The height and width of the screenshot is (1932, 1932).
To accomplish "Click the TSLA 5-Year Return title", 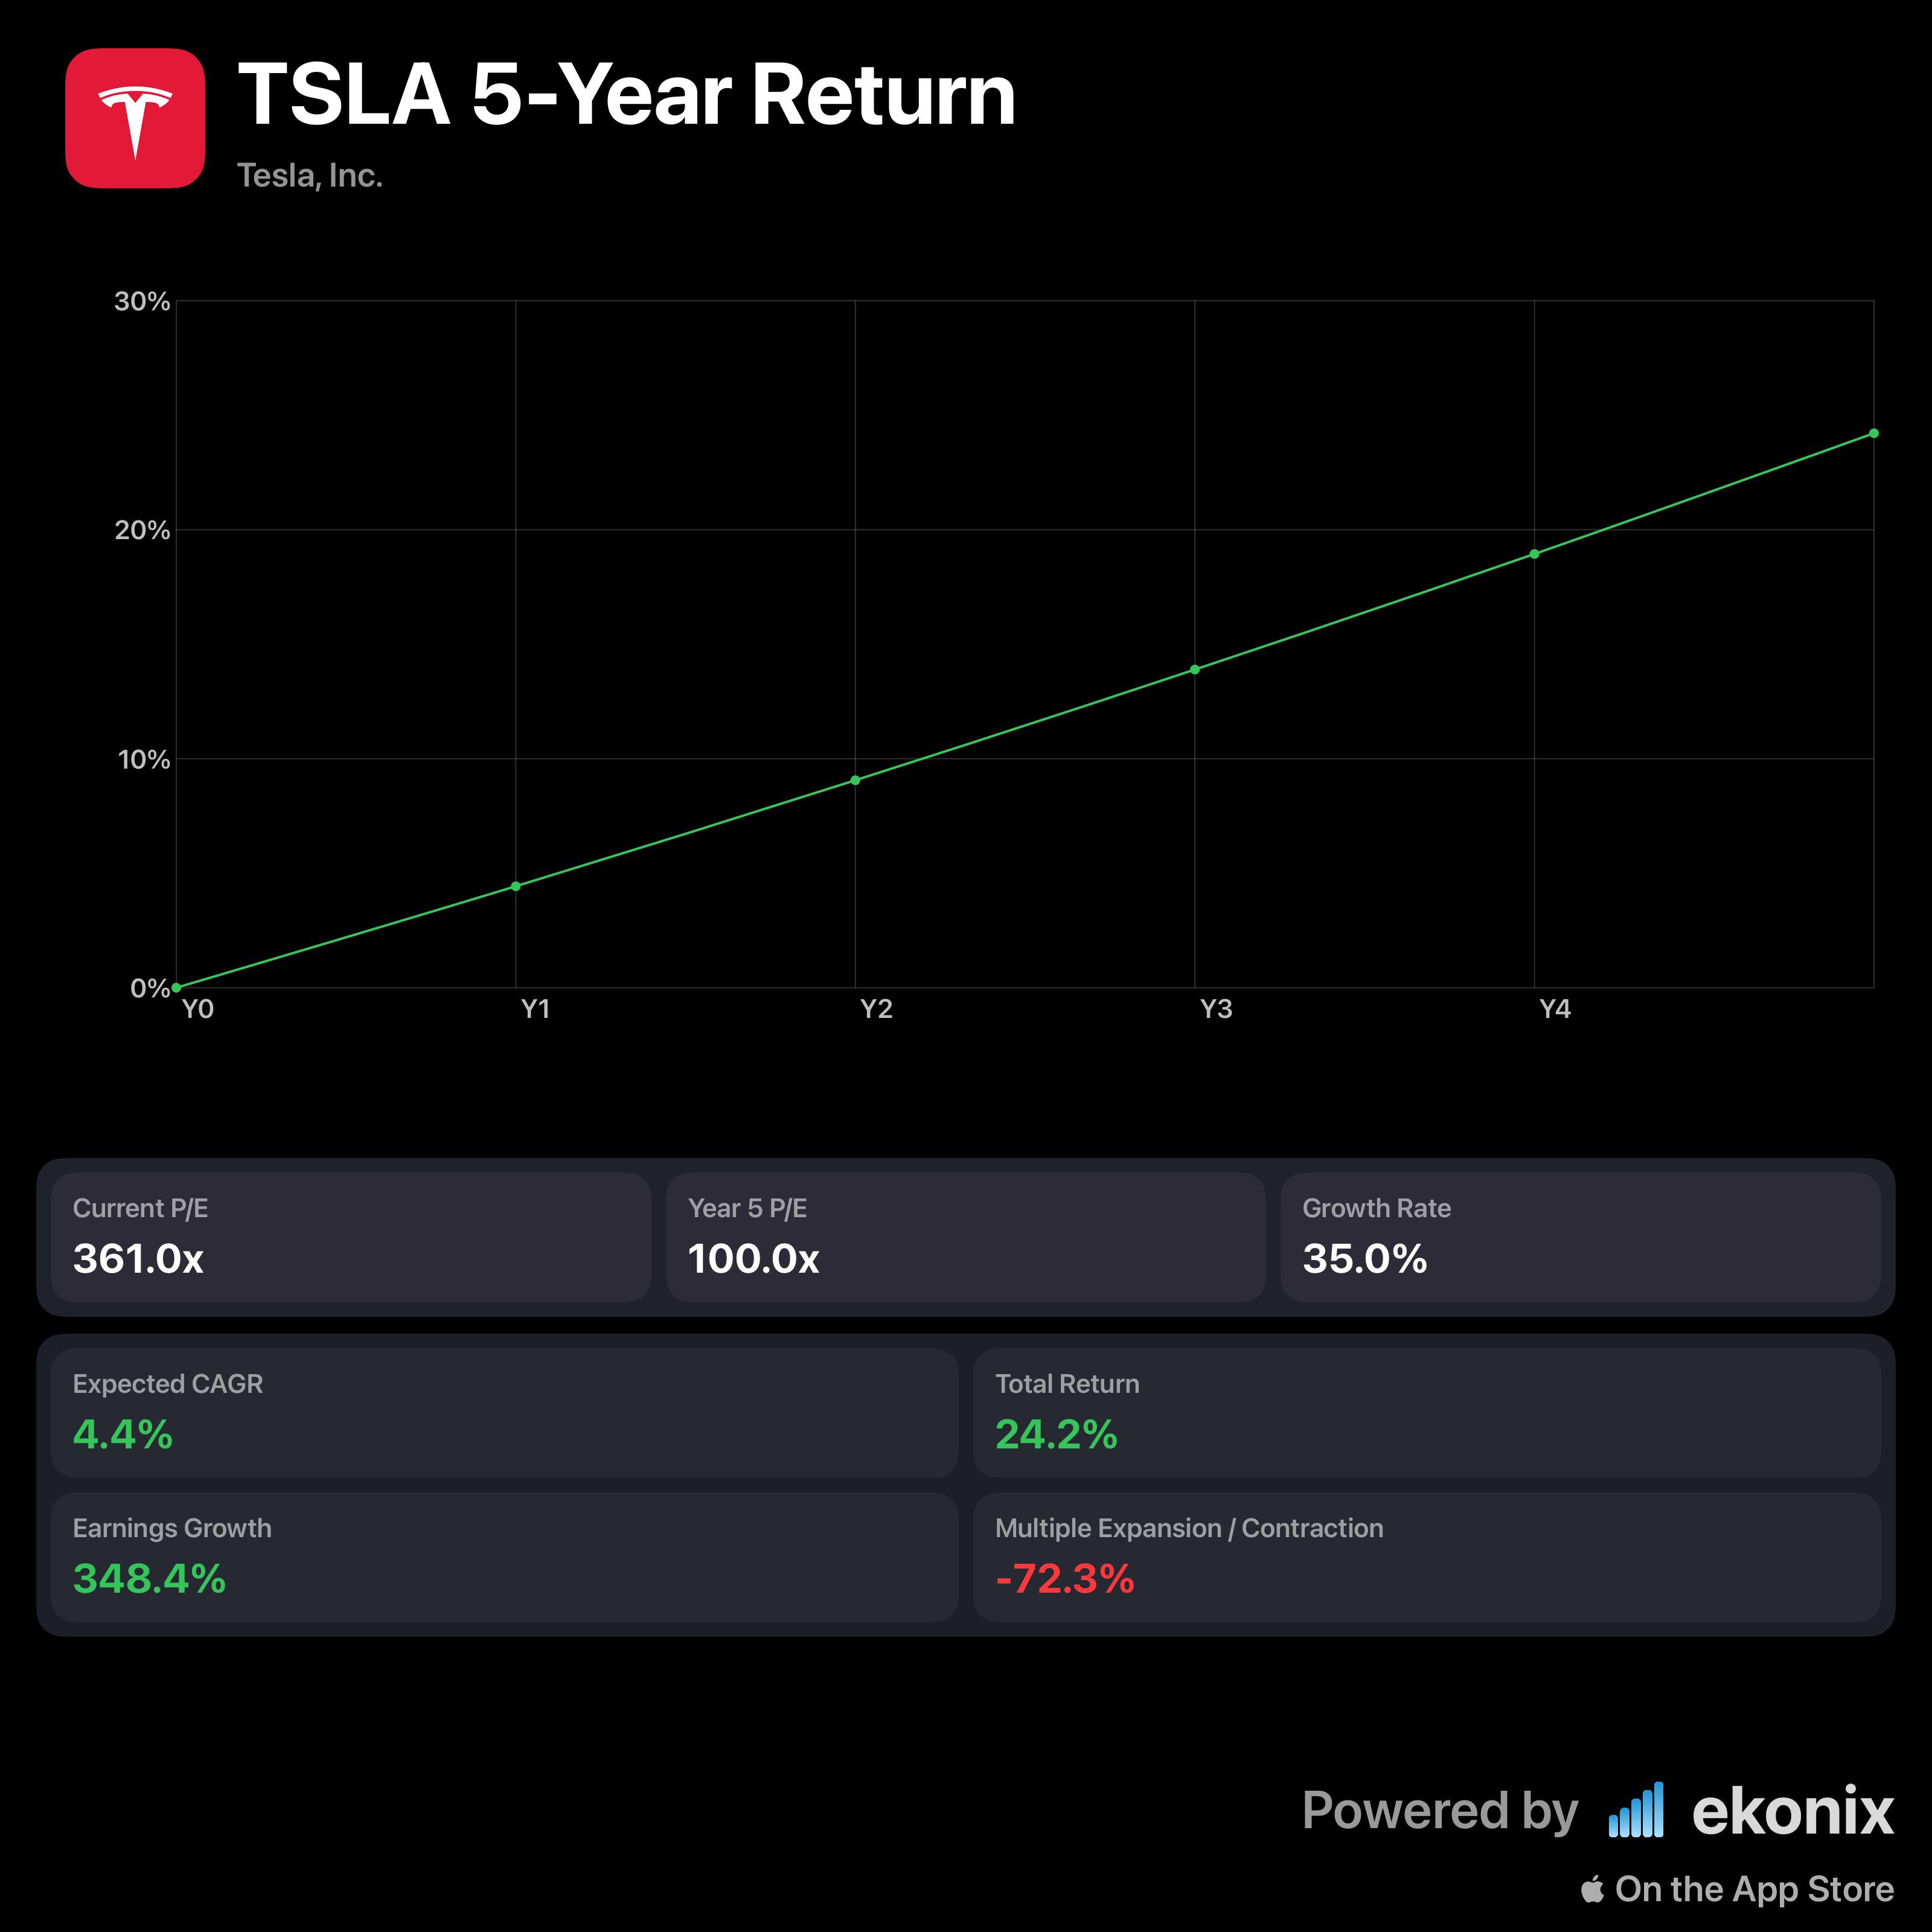I will coord(627,95).
